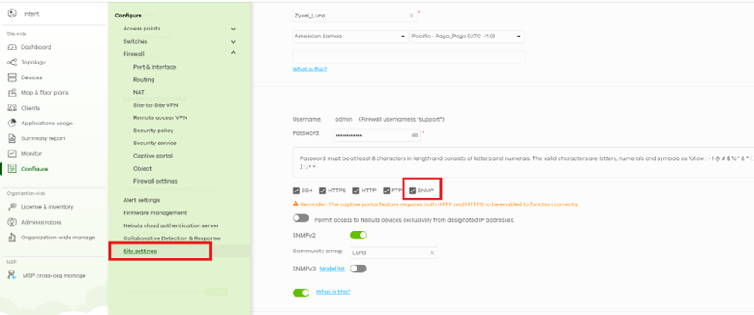754x315 pixels.
Task: Click the License & inventory key icon
Action: [x=12, y=207]
